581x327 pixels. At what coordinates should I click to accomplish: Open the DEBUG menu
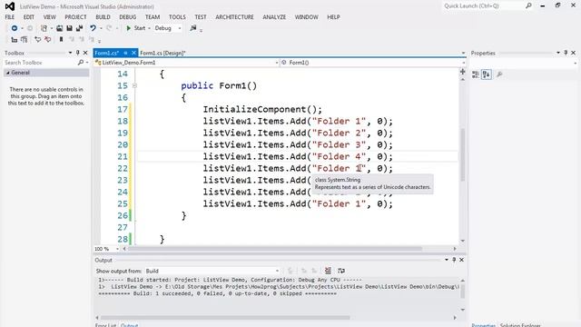[127, 17]
